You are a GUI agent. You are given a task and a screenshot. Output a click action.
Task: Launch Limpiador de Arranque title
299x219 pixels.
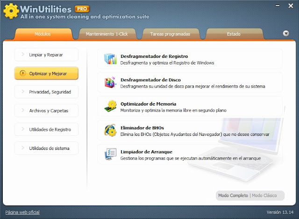tap(146, 152)
